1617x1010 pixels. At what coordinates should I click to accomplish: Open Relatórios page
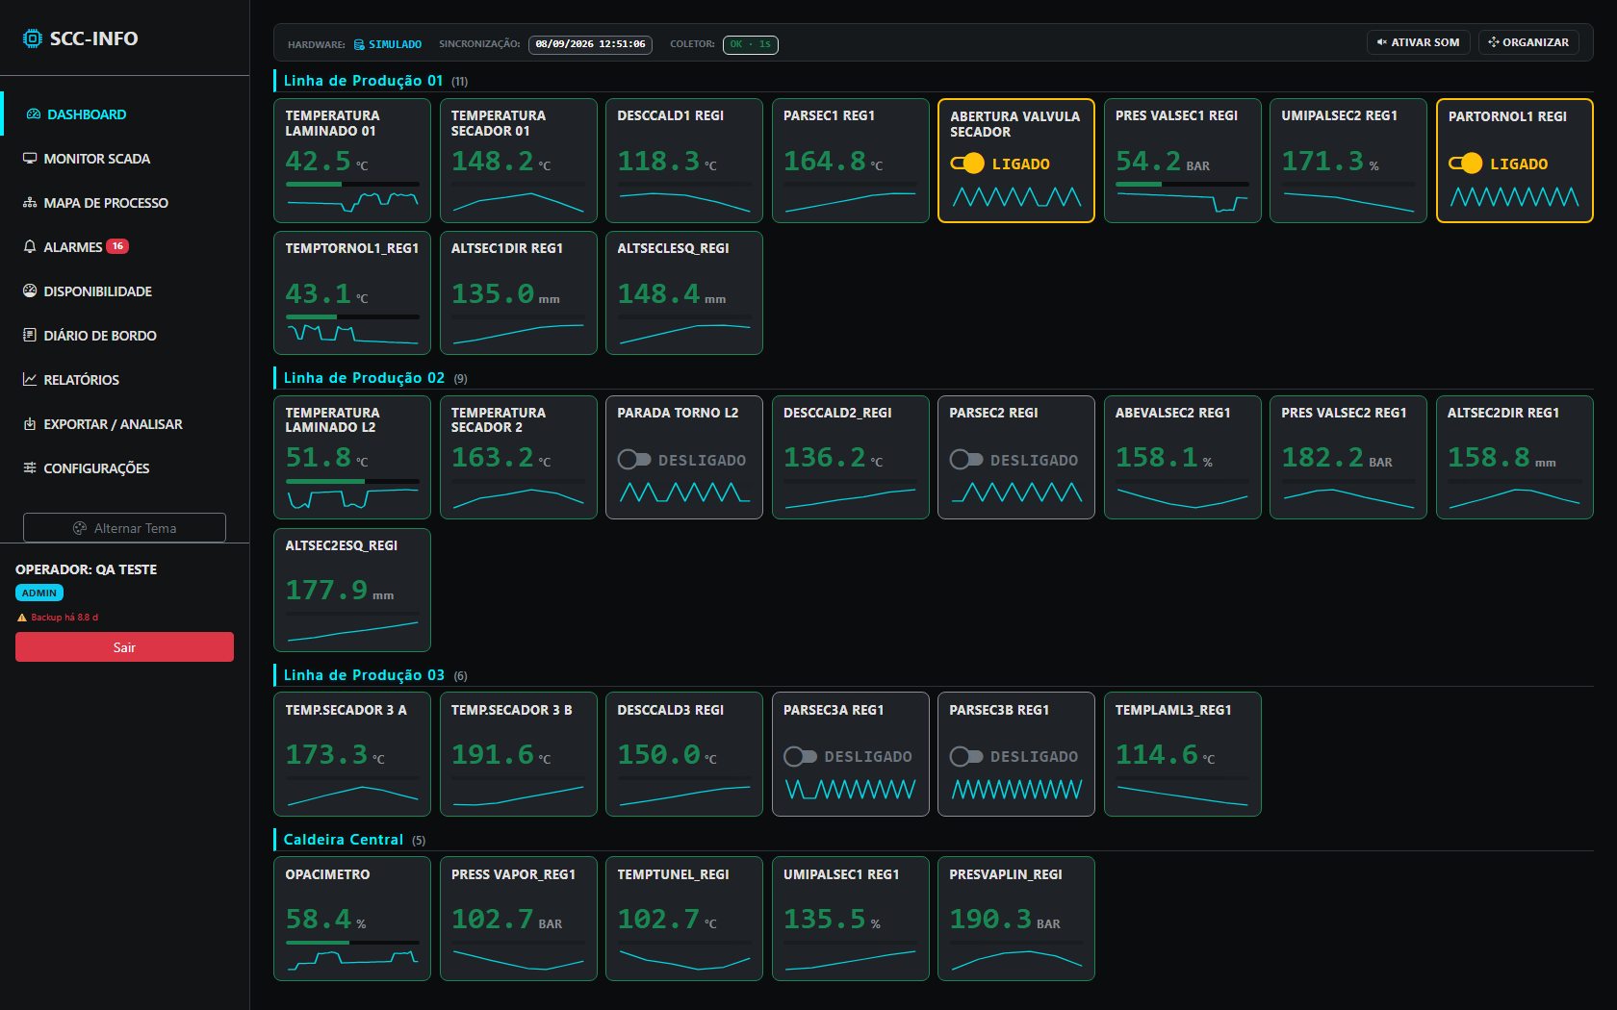(125, 380)
